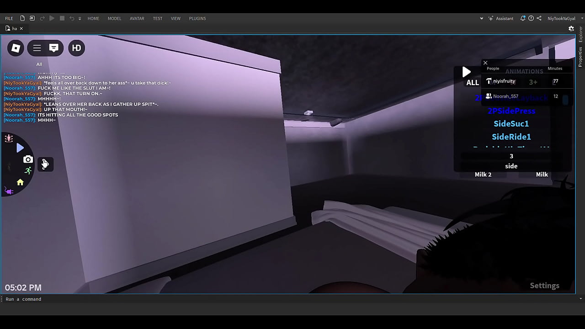Toggle the HD graphics button
Viewport: 585px width, 329px height.
point(76,48)
